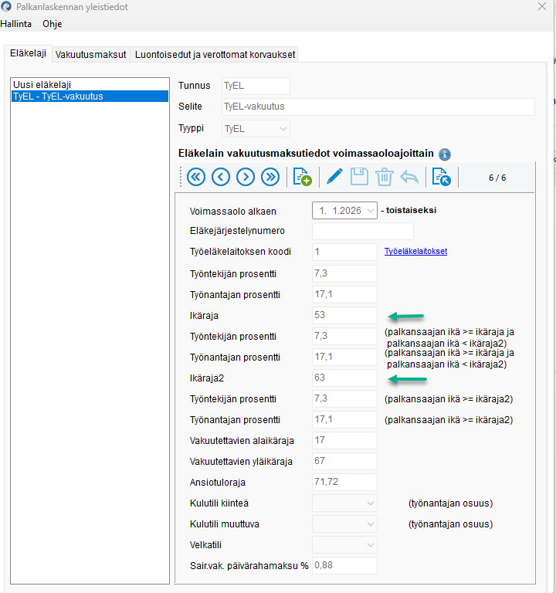
Task: Click first Työntekijän prosentti field below koodi
Action: [x=344, y=273]
